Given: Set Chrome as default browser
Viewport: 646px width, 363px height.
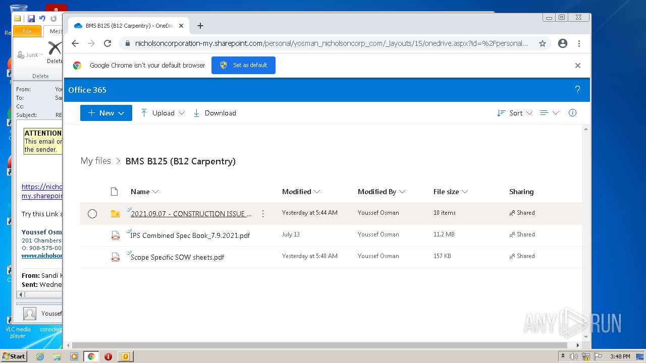Looking at the screenshot, I should 243,65.
